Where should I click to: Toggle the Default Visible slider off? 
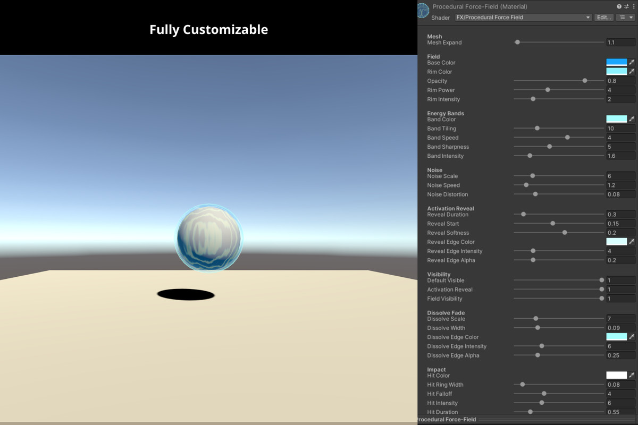click(x=601, y=280)
